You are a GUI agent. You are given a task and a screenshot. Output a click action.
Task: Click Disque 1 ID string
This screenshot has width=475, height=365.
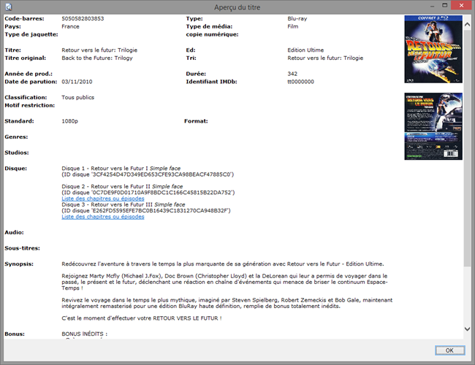148,174
